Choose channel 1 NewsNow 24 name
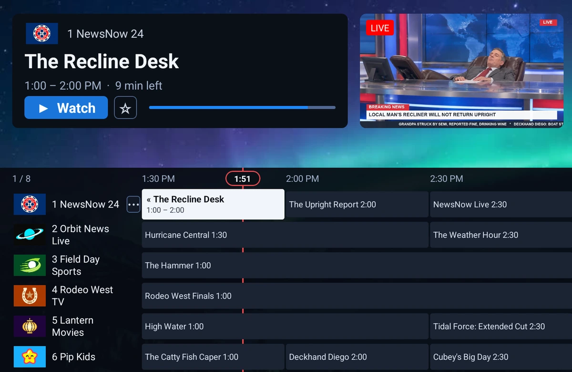 tap(85, 205)
